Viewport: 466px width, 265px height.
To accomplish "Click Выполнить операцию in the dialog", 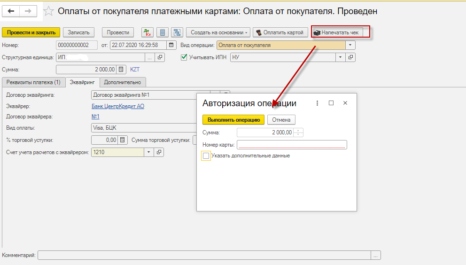I will pos(233,120).
